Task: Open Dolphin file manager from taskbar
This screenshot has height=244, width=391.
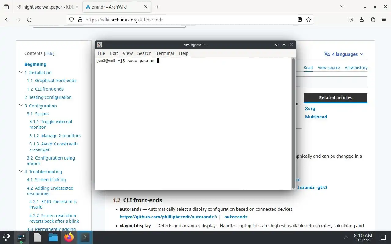Action: [x=53, y=237]
